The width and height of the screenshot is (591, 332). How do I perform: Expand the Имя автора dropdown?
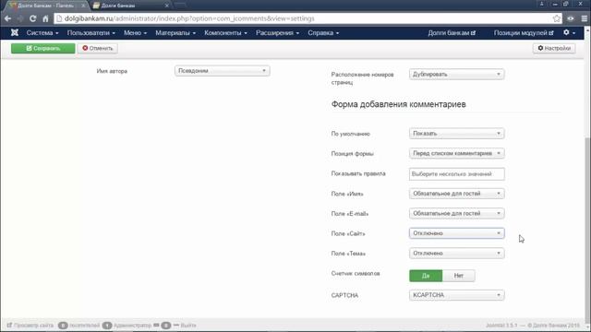click(222, 71)
